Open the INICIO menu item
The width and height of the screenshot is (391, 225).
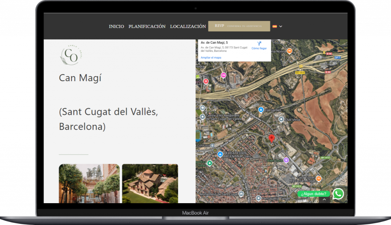[116, 26]
